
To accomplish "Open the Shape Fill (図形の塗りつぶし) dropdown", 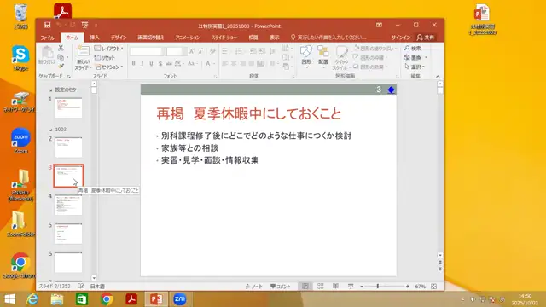I will pyautogui.click(x=375, y=49).
